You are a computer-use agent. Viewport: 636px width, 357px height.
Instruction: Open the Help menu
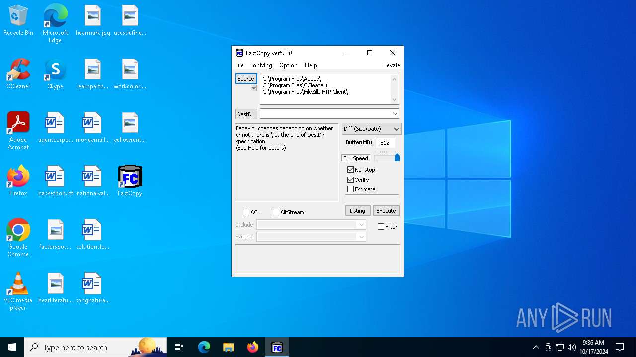(x=311, y=65)
